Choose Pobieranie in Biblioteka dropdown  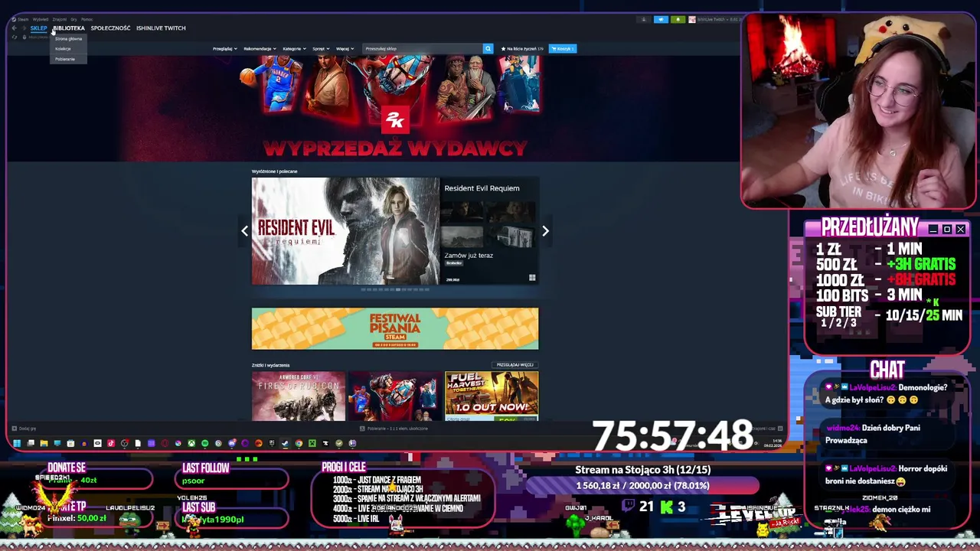(x=68, y=59)
